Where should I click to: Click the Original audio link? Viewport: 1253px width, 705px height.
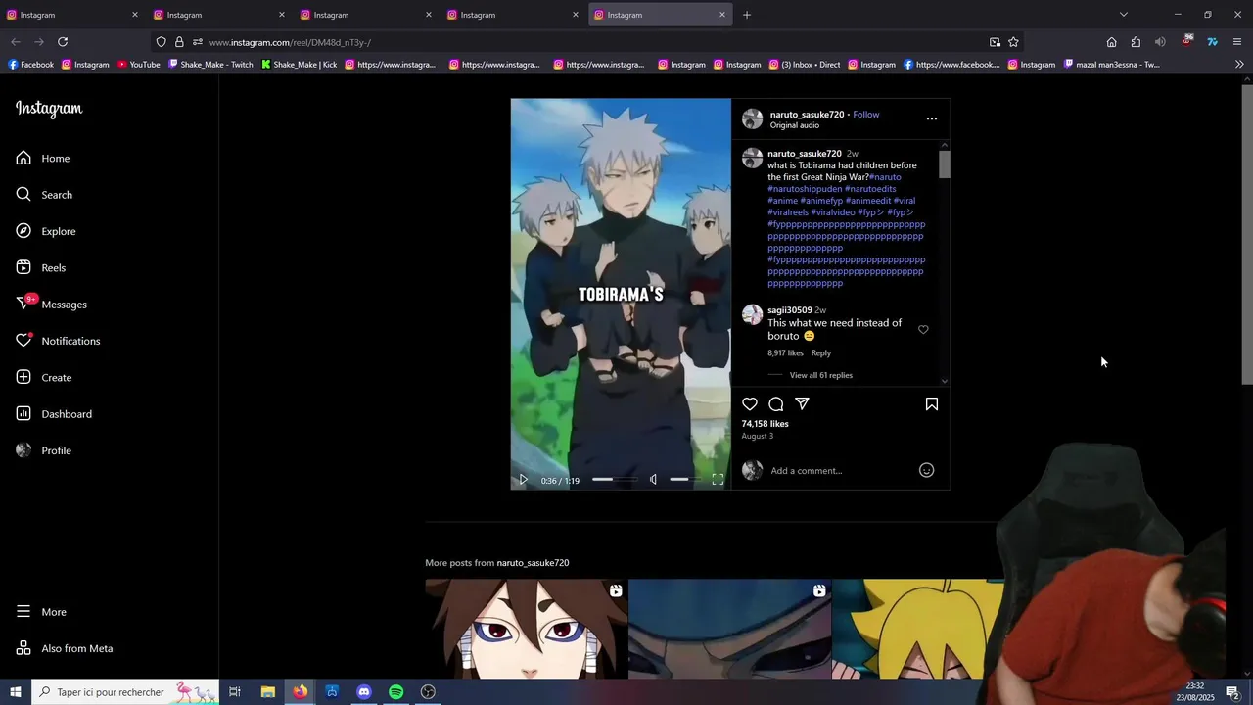(x=795, y=125)
